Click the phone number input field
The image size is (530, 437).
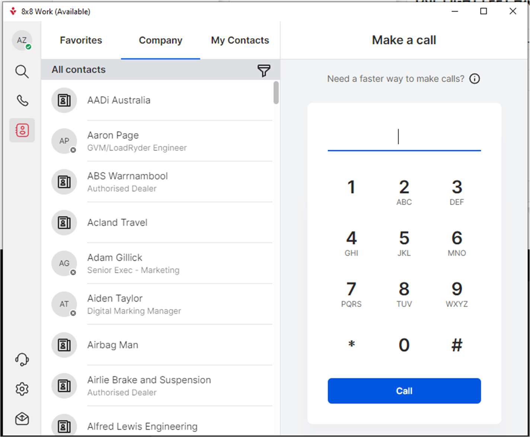tap(404, 137)
